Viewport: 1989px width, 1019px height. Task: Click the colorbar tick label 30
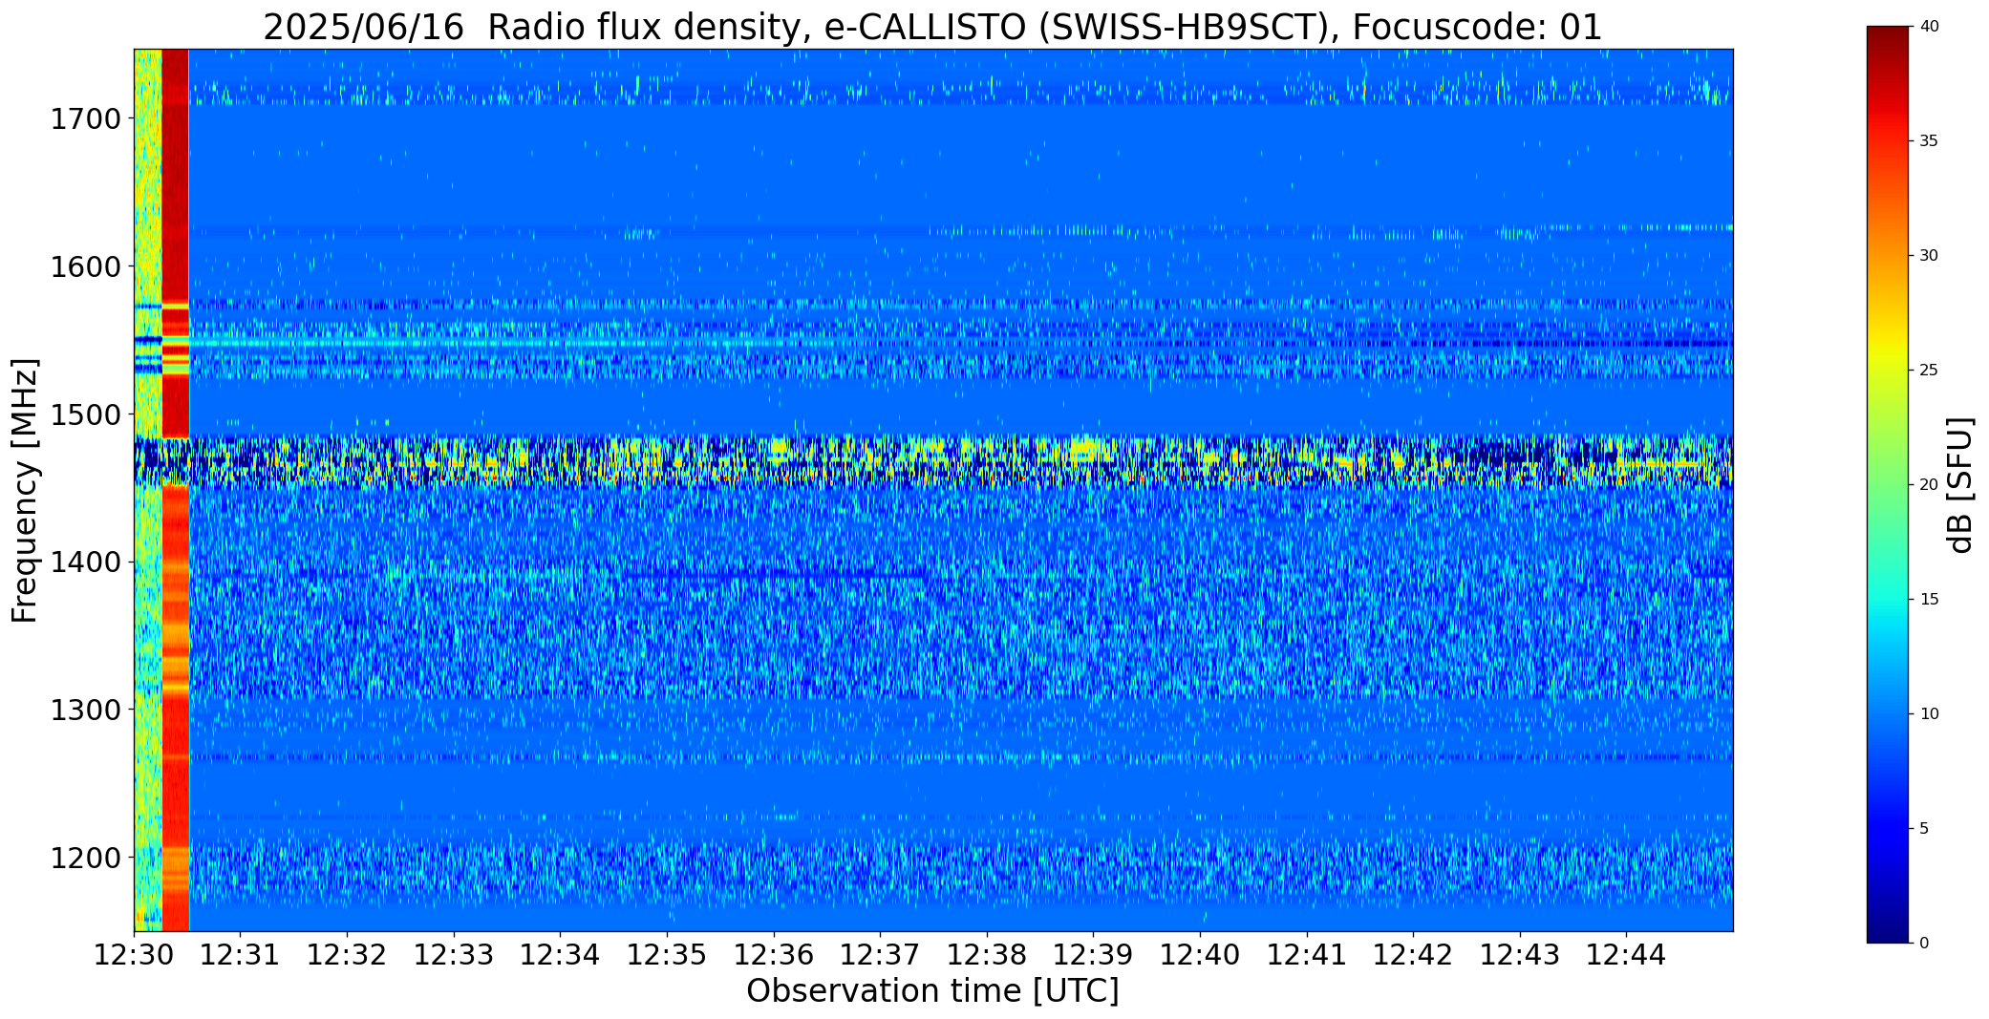(x=1928, y=256)
